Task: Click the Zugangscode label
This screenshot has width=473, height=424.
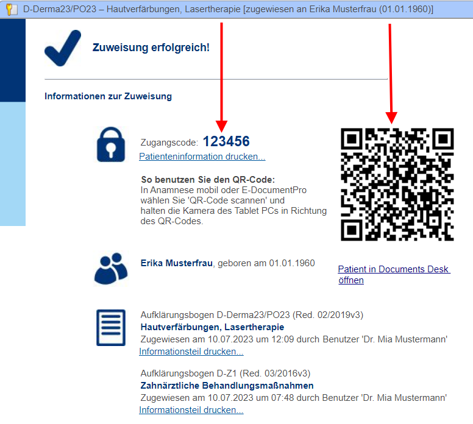Action: click(169, 143)
